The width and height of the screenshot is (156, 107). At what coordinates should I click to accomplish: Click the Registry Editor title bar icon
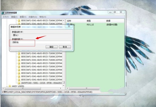coord(3,13)
